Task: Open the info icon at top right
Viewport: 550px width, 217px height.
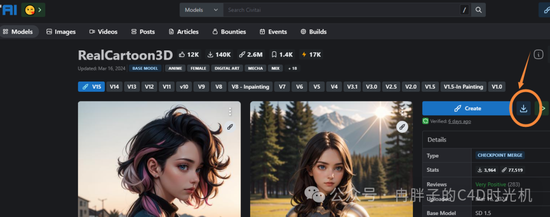Action: [538, 55]
